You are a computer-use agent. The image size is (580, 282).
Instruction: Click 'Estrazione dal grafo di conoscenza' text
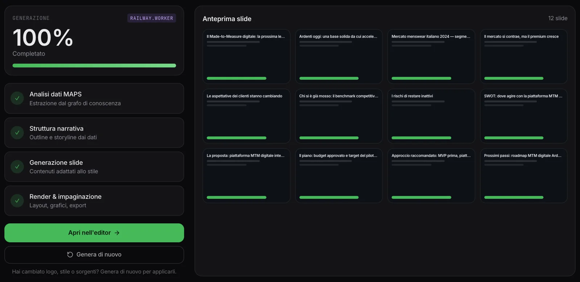point(75,103)
